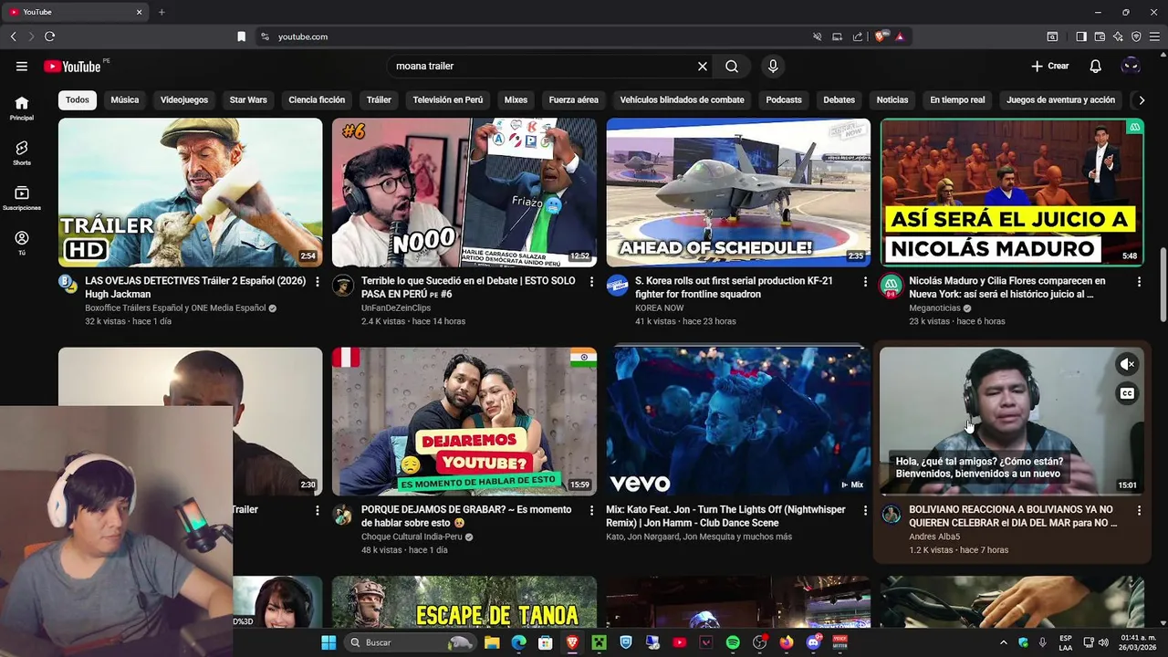The image size is (1168, 657).
Task: Open the vevo Mix thumbnail
Action: [x=738, y=422]
